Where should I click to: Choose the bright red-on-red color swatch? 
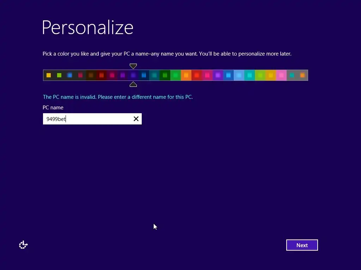[197, 75]
